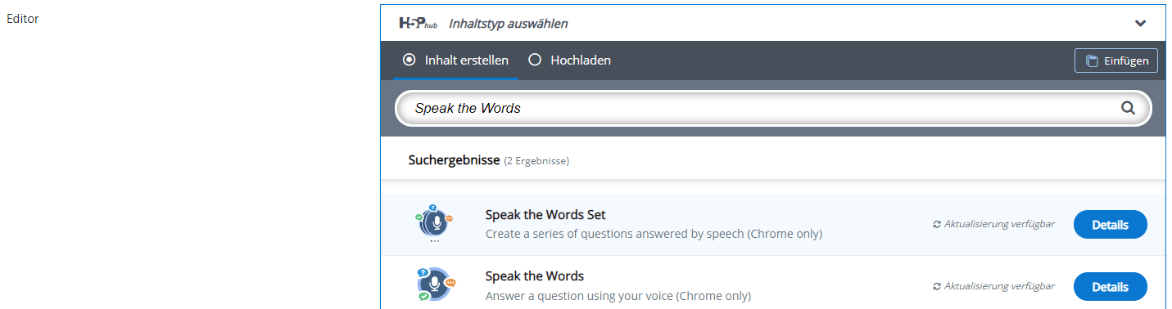1172x309 pixels.
Task: Click the Inhaltstyp auswählen header text
Action: click(x=508, y=24)
